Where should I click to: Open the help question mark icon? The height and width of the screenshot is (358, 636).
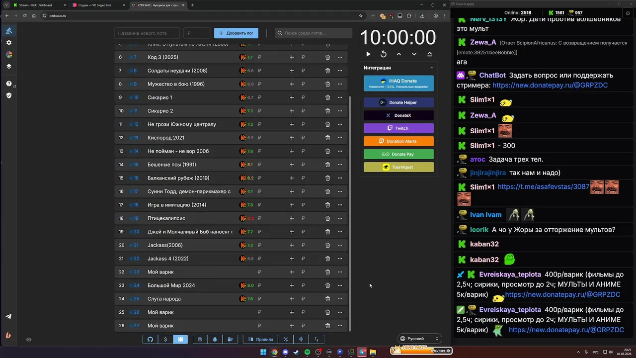pyautogui.click(x=8, y=84)
